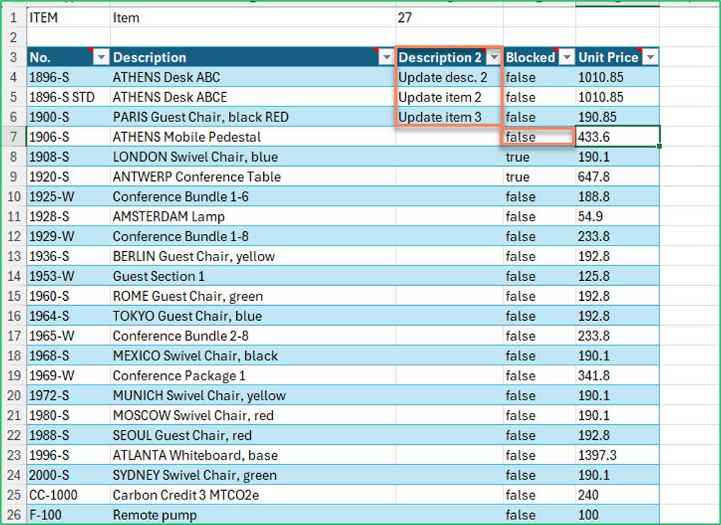
Task: Click SYDNEY Swivel Chair, green cell
Action: click(253, 475)
